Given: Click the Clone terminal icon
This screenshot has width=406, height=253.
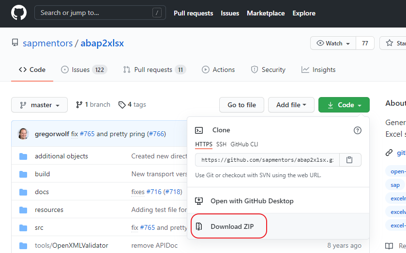Looking at the screenshot, I should (x=199, y=130).
